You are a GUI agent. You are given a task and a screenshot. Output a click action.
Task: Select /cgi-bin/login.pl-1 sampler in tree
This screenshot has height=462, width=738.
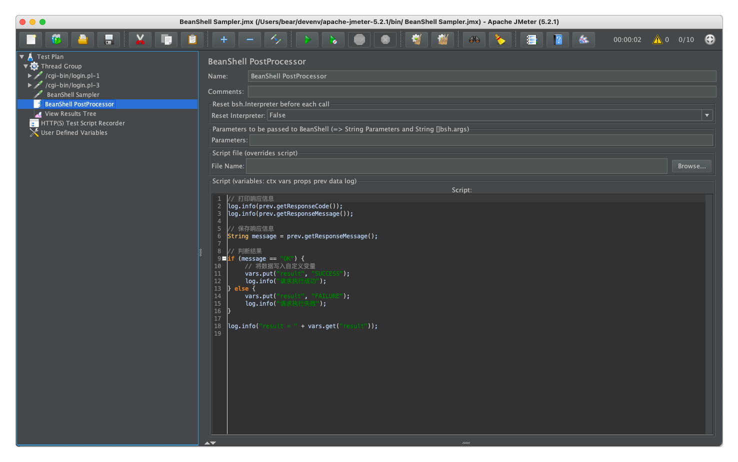[x=72, y=76]
